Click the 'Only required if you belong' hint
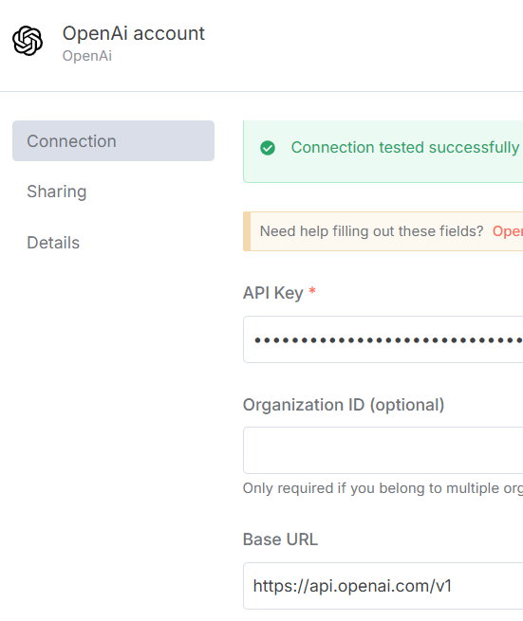523x621 pixels. [383, 488]
